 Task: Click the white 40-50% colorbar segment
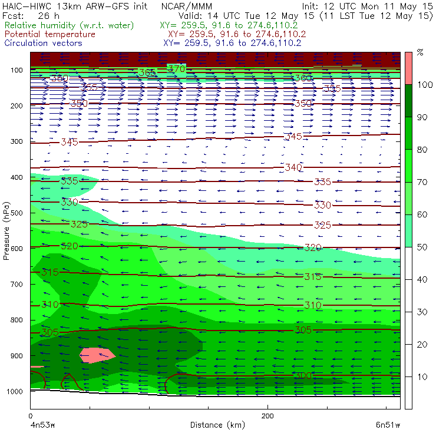[x=408, y=263]
